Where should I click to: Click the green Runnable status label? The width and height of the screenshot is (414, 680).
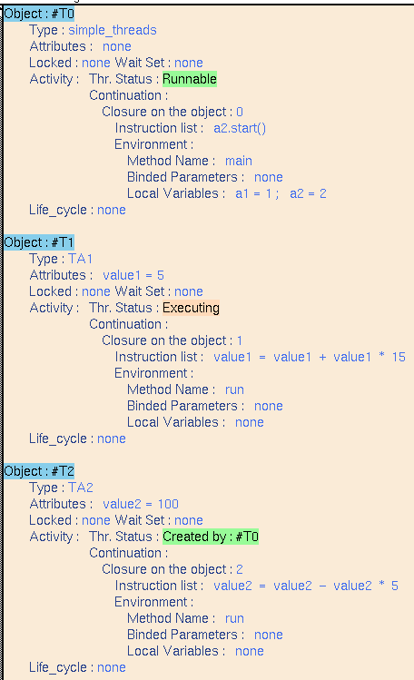tap(190, 79)
